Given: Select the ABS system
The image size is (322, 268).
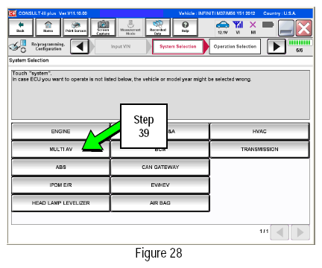Looking at the screenshot, I should tap(60, 167).
